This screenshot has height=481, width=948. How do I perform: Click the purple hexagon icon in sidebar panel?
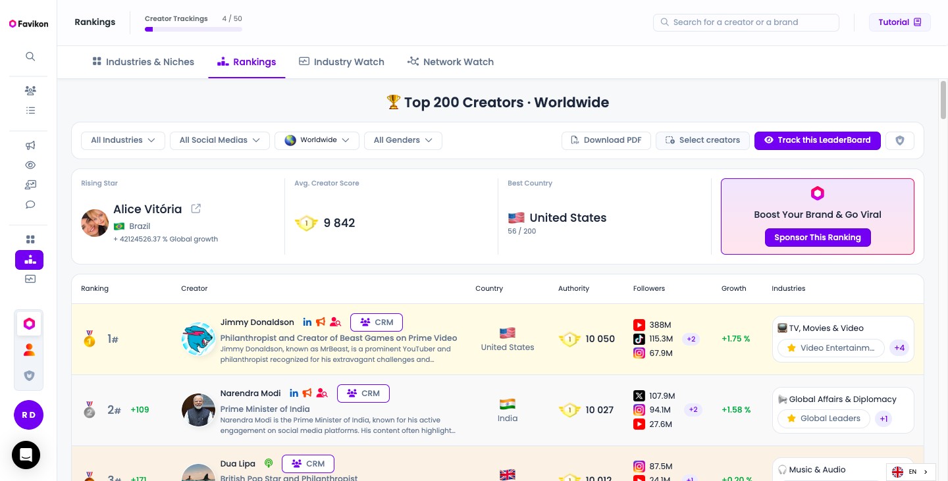29,324
